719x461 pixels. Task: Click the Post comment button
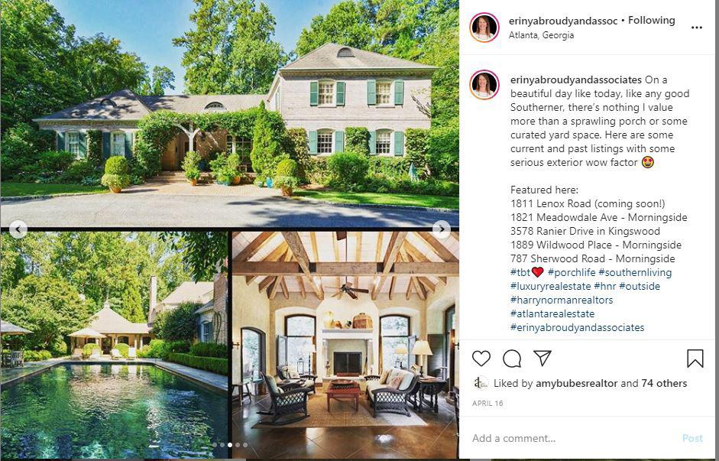692,438
